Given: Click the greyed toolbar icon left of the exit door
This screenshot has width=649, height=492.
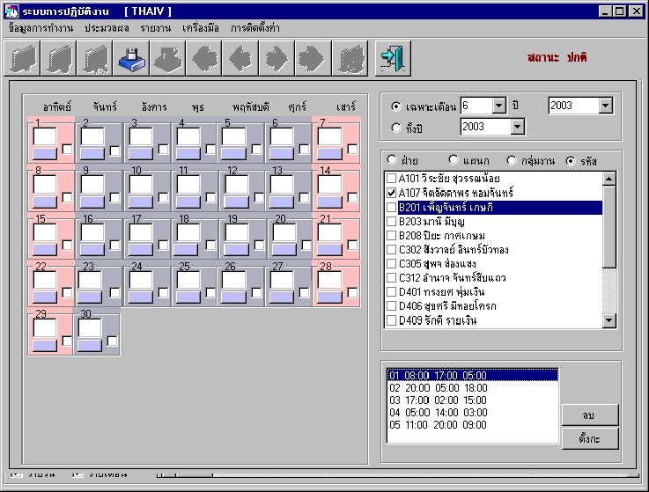Looking at the screenshot, I should [350, 58].
